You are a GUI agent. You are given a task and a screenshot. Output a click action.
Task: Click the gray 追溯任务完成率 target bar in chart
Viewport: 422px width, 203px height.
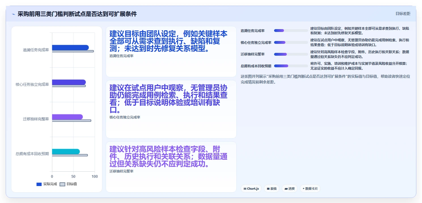(73, 51)
